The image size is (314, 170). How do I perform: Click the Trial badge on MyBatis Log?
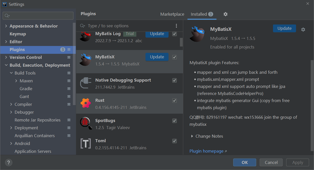coord(130,34)
